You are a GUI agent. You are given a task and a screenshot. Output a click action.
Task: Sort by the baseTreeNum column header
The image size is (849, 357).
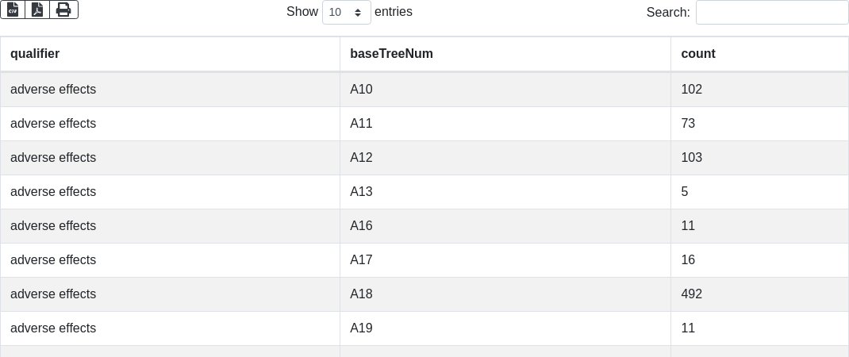pyautogui.click(x=391, y=54)
